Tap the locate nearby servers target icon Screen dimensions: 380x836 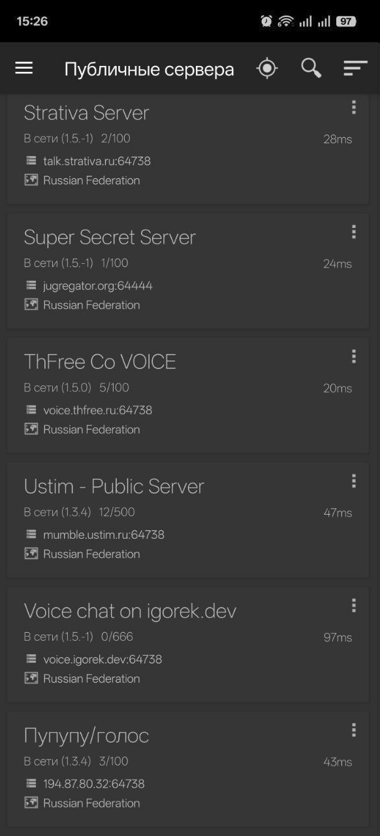(x=267, y=68)
